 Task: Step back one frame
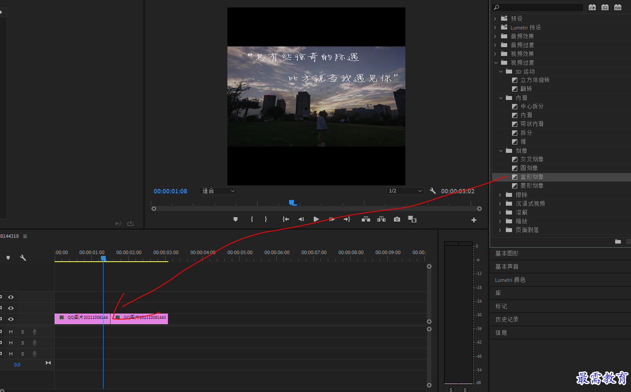[x=301, y=219]
